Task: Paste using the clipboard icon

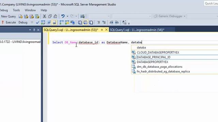Action: click(55, 16)
